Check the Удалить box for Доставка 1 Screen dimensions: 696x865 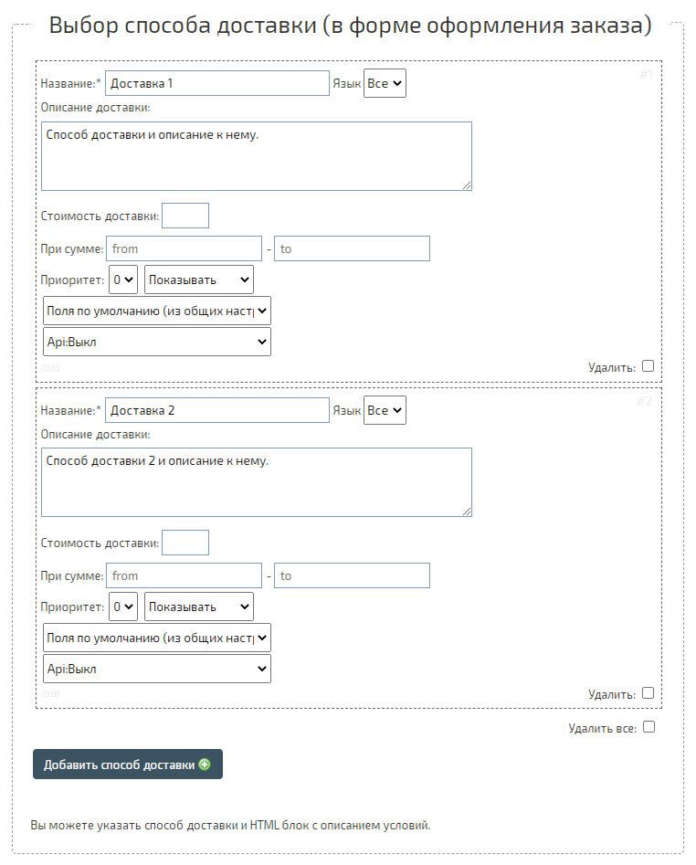tap(649, 366)
